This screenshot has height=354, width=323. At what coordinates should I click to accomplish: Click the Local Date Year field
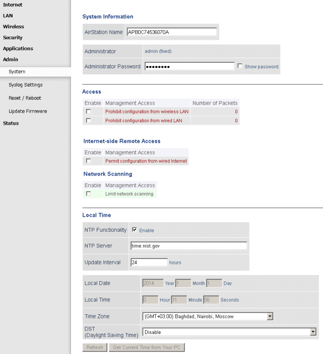[x=153, y=283]
